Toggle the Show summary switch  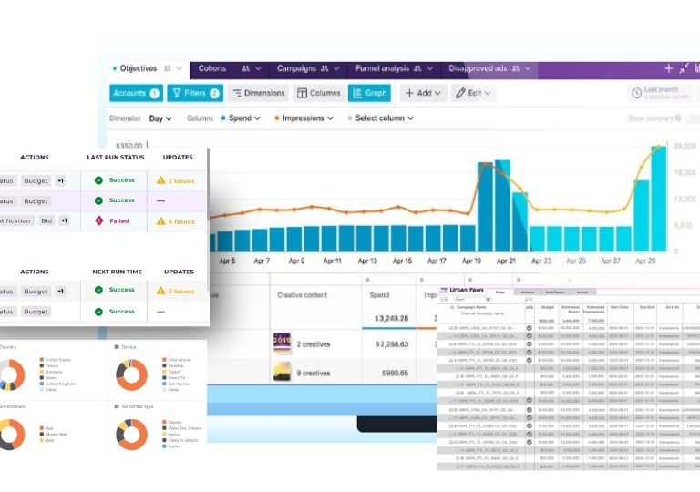pos(693,118)
